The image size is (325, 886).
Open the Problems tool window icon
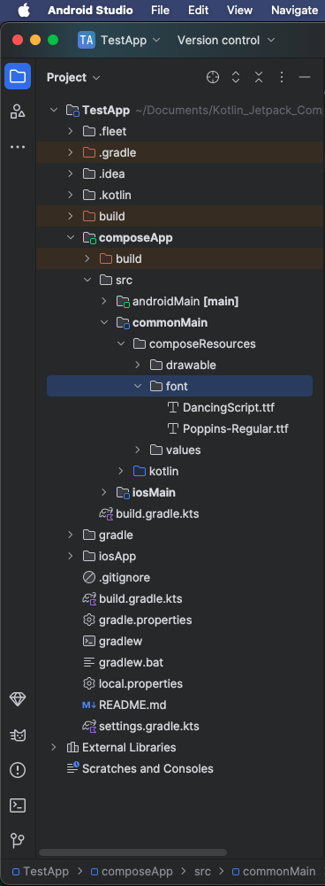[x=18, y=770]
